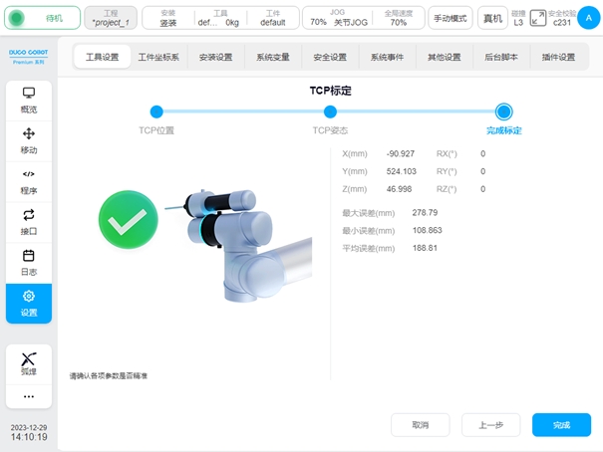Open the 移动 move panel
The image size is (603, 452).
pyautogui.click(x=29, y=140)
